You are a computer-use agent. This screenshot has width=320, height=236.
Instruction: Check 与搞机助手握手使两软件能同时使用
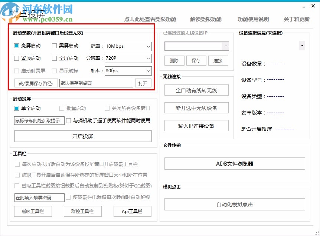click(x=68, y=120)
